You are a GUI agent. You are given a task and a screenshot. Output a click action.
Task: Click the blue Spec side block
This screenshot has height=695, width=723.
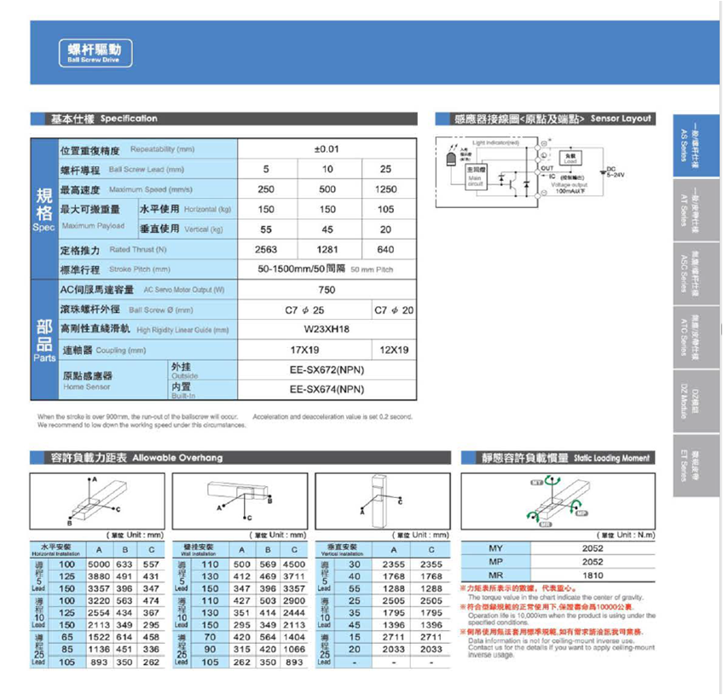tap(44, 208)
